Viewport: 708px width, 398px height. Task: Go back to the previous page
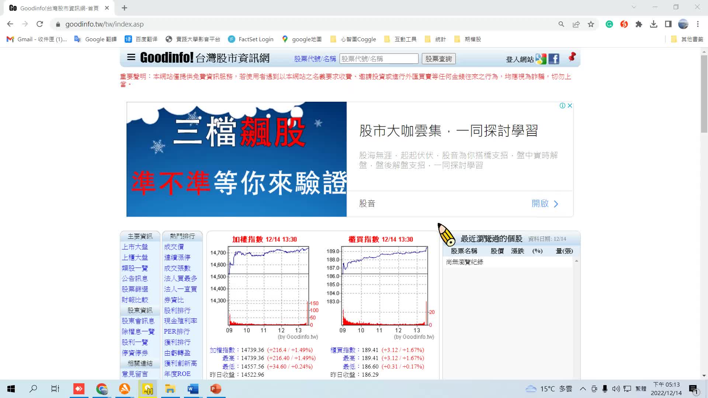[x=10, y=24]
